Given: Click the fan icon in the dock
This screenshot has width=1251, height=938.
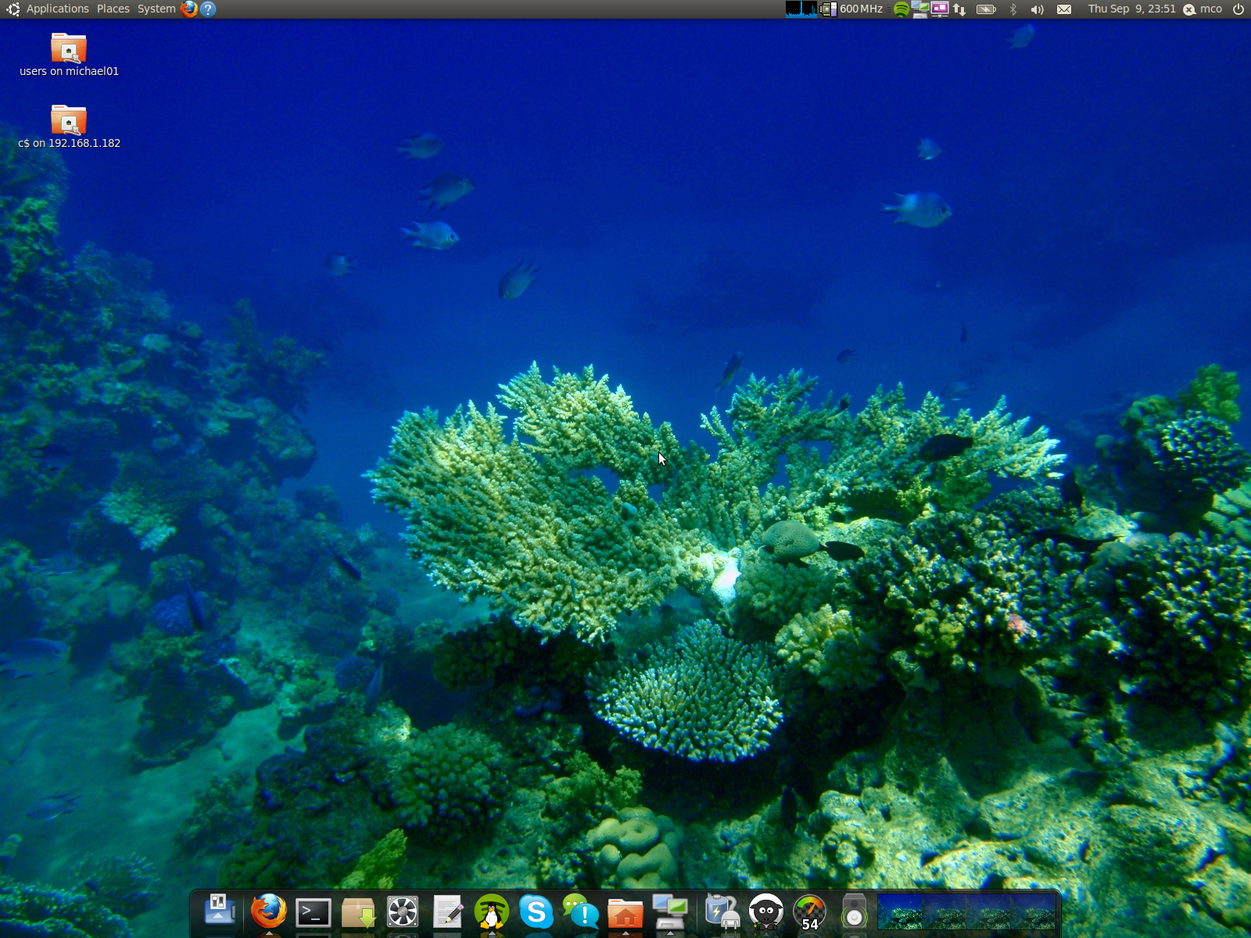Looking at the screenshot, I should (403, 912).
